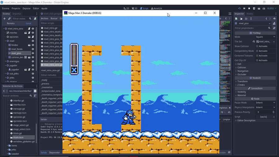Open the documentation icon beside the nivel_piso selector
This screenshot has width=279, height=157.
tap(274, 23)
